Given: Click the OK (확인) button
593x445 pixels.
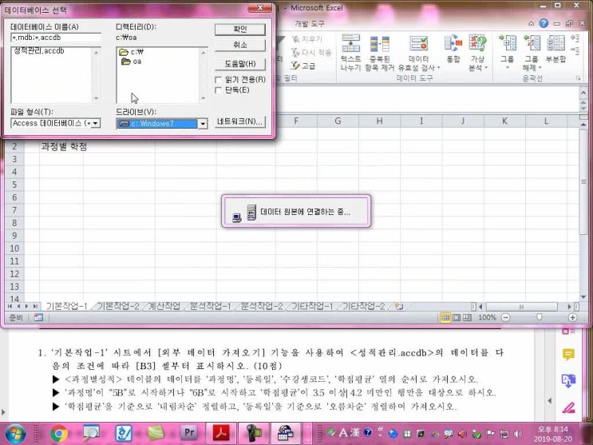Looking at the screenshot, I should (x=239, y=30).
